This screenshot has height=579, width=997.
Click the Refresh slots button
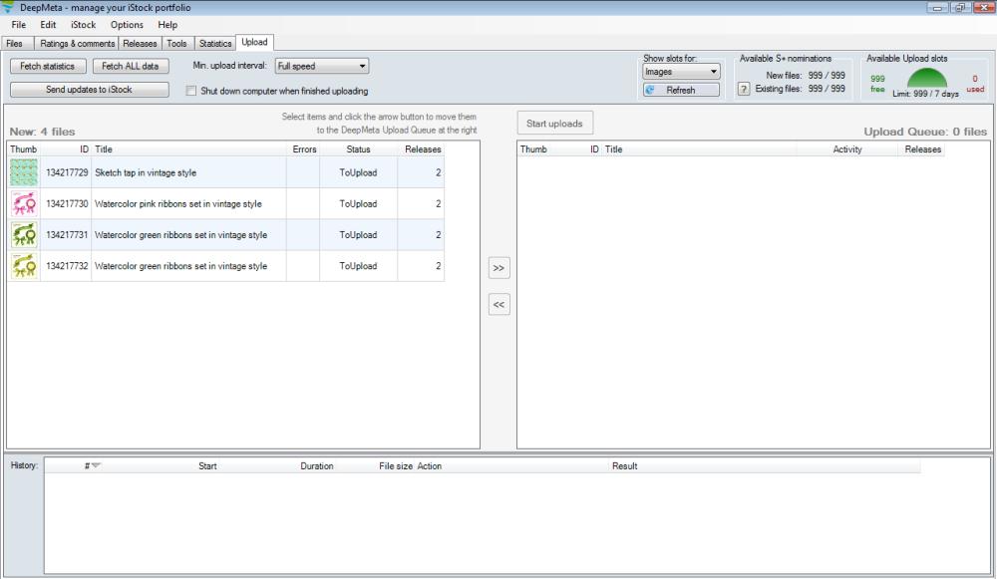681,91
